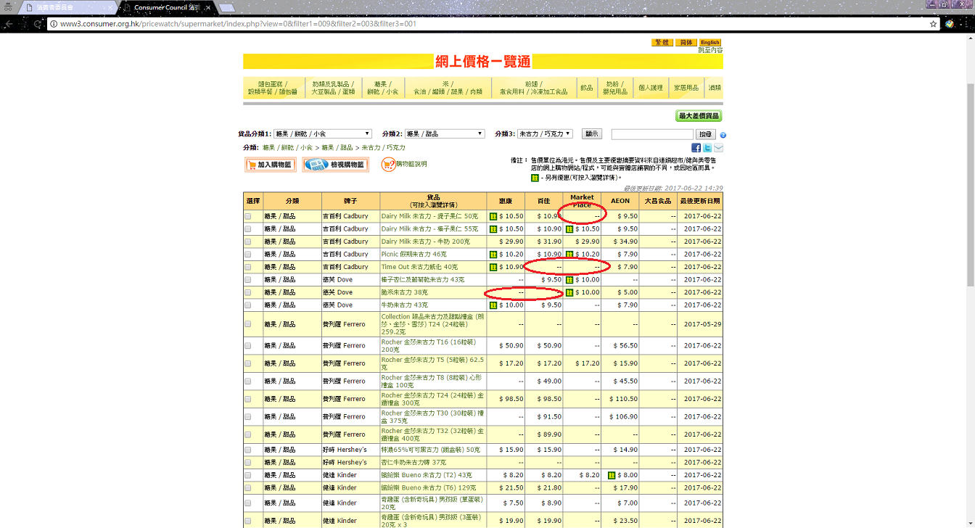Image resolution: width=975 pixels, height=528 pixels.
Task: Switch language to 简体
Action: coord(686,43)
